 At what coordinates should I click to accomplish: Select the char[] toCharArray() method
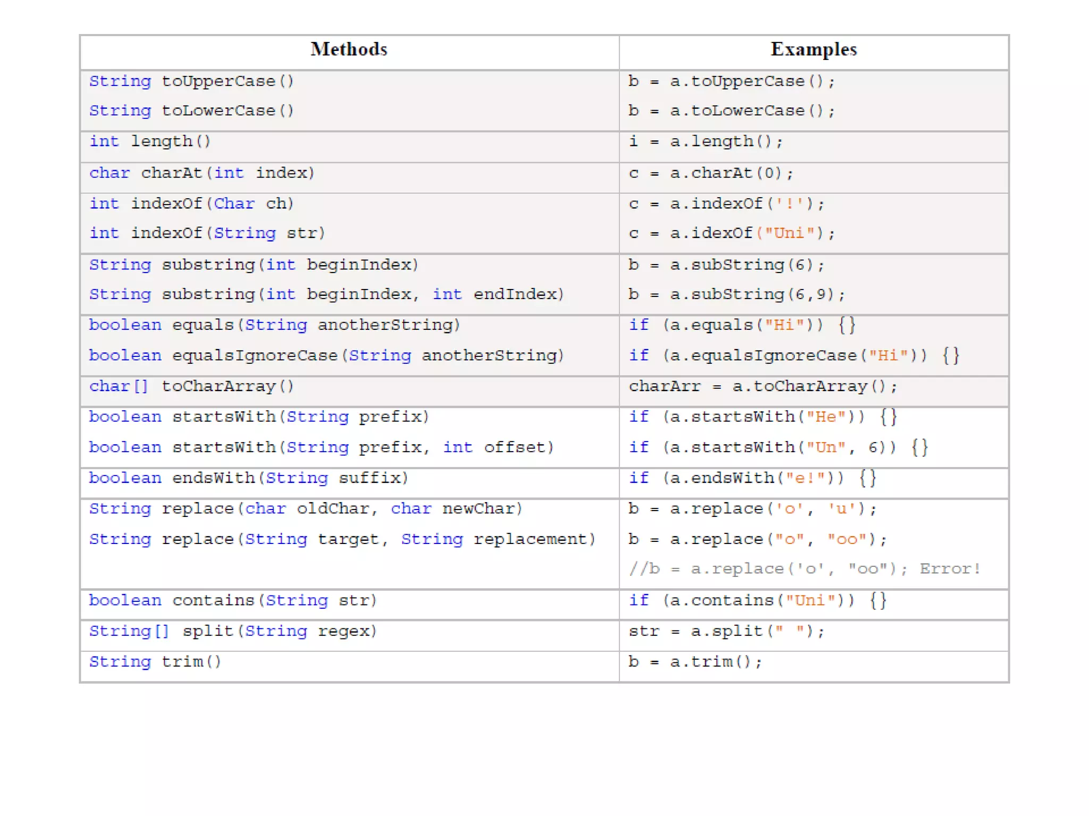pos(191,386)
